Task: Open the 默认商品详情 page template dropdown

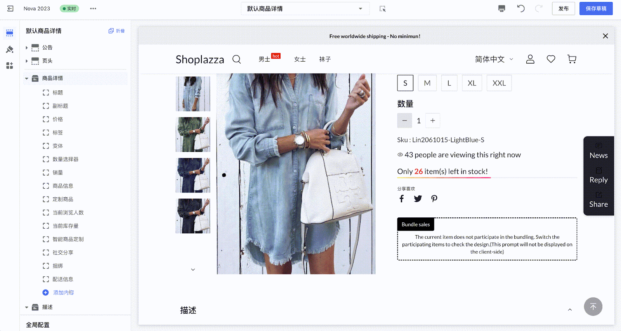Action: tap(305, 9)
